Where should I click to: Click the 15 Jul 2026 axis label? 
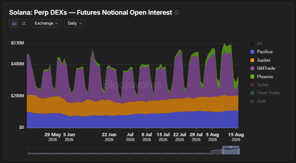click(x=163, y=137)
